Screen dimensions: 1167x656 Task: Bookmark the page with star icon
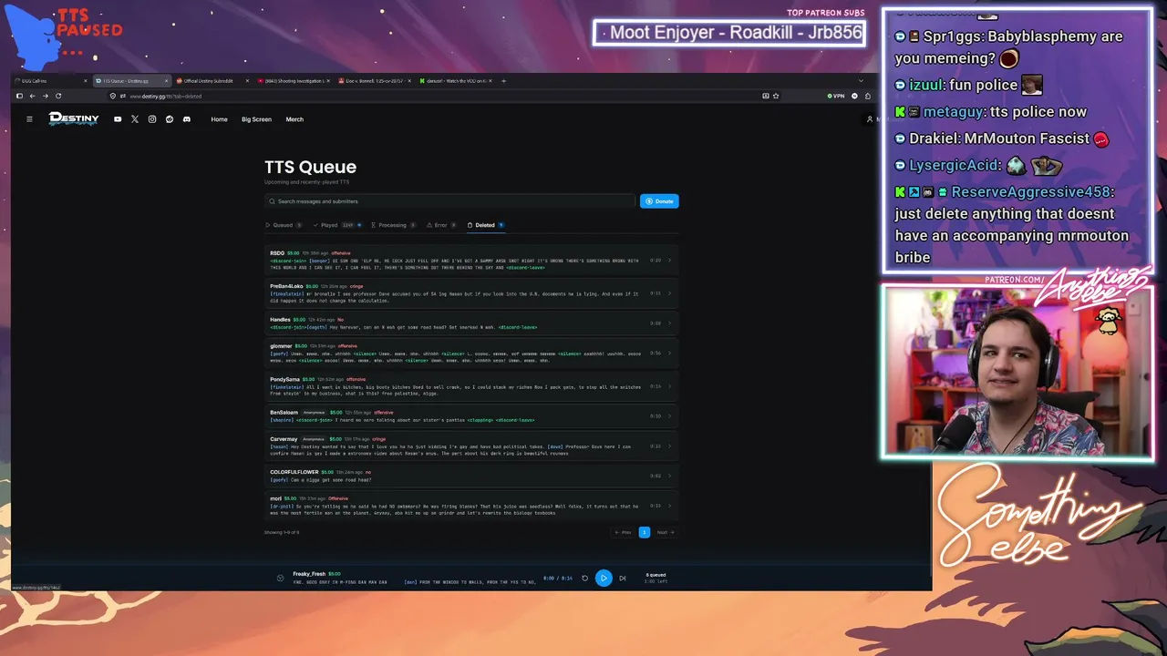776,96
